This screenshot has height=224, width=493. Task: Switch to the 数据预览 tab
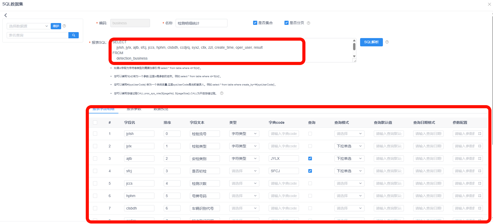pos(161,109)
